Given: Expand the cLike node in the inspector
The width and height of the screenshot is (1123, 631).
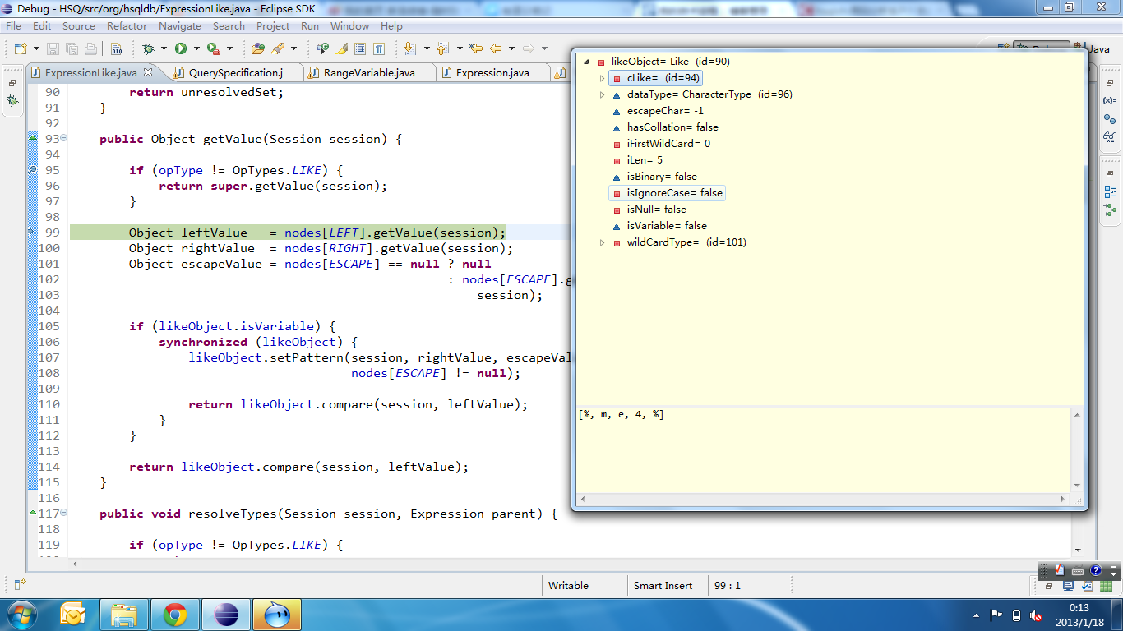Looking at the screenshot, I should (602, 78).
